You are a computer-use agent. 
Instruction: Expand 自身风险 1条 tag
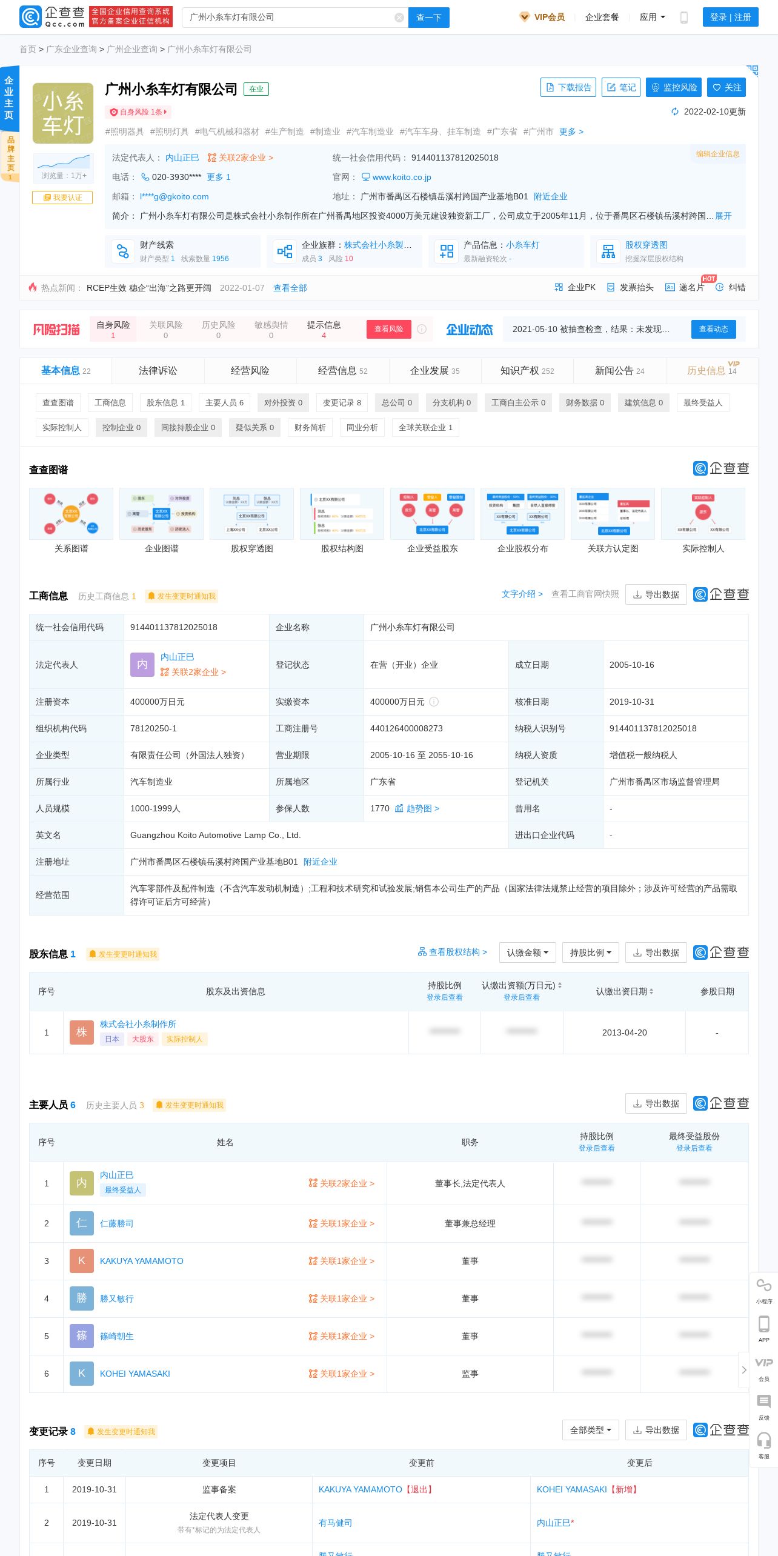pos(138,112)
